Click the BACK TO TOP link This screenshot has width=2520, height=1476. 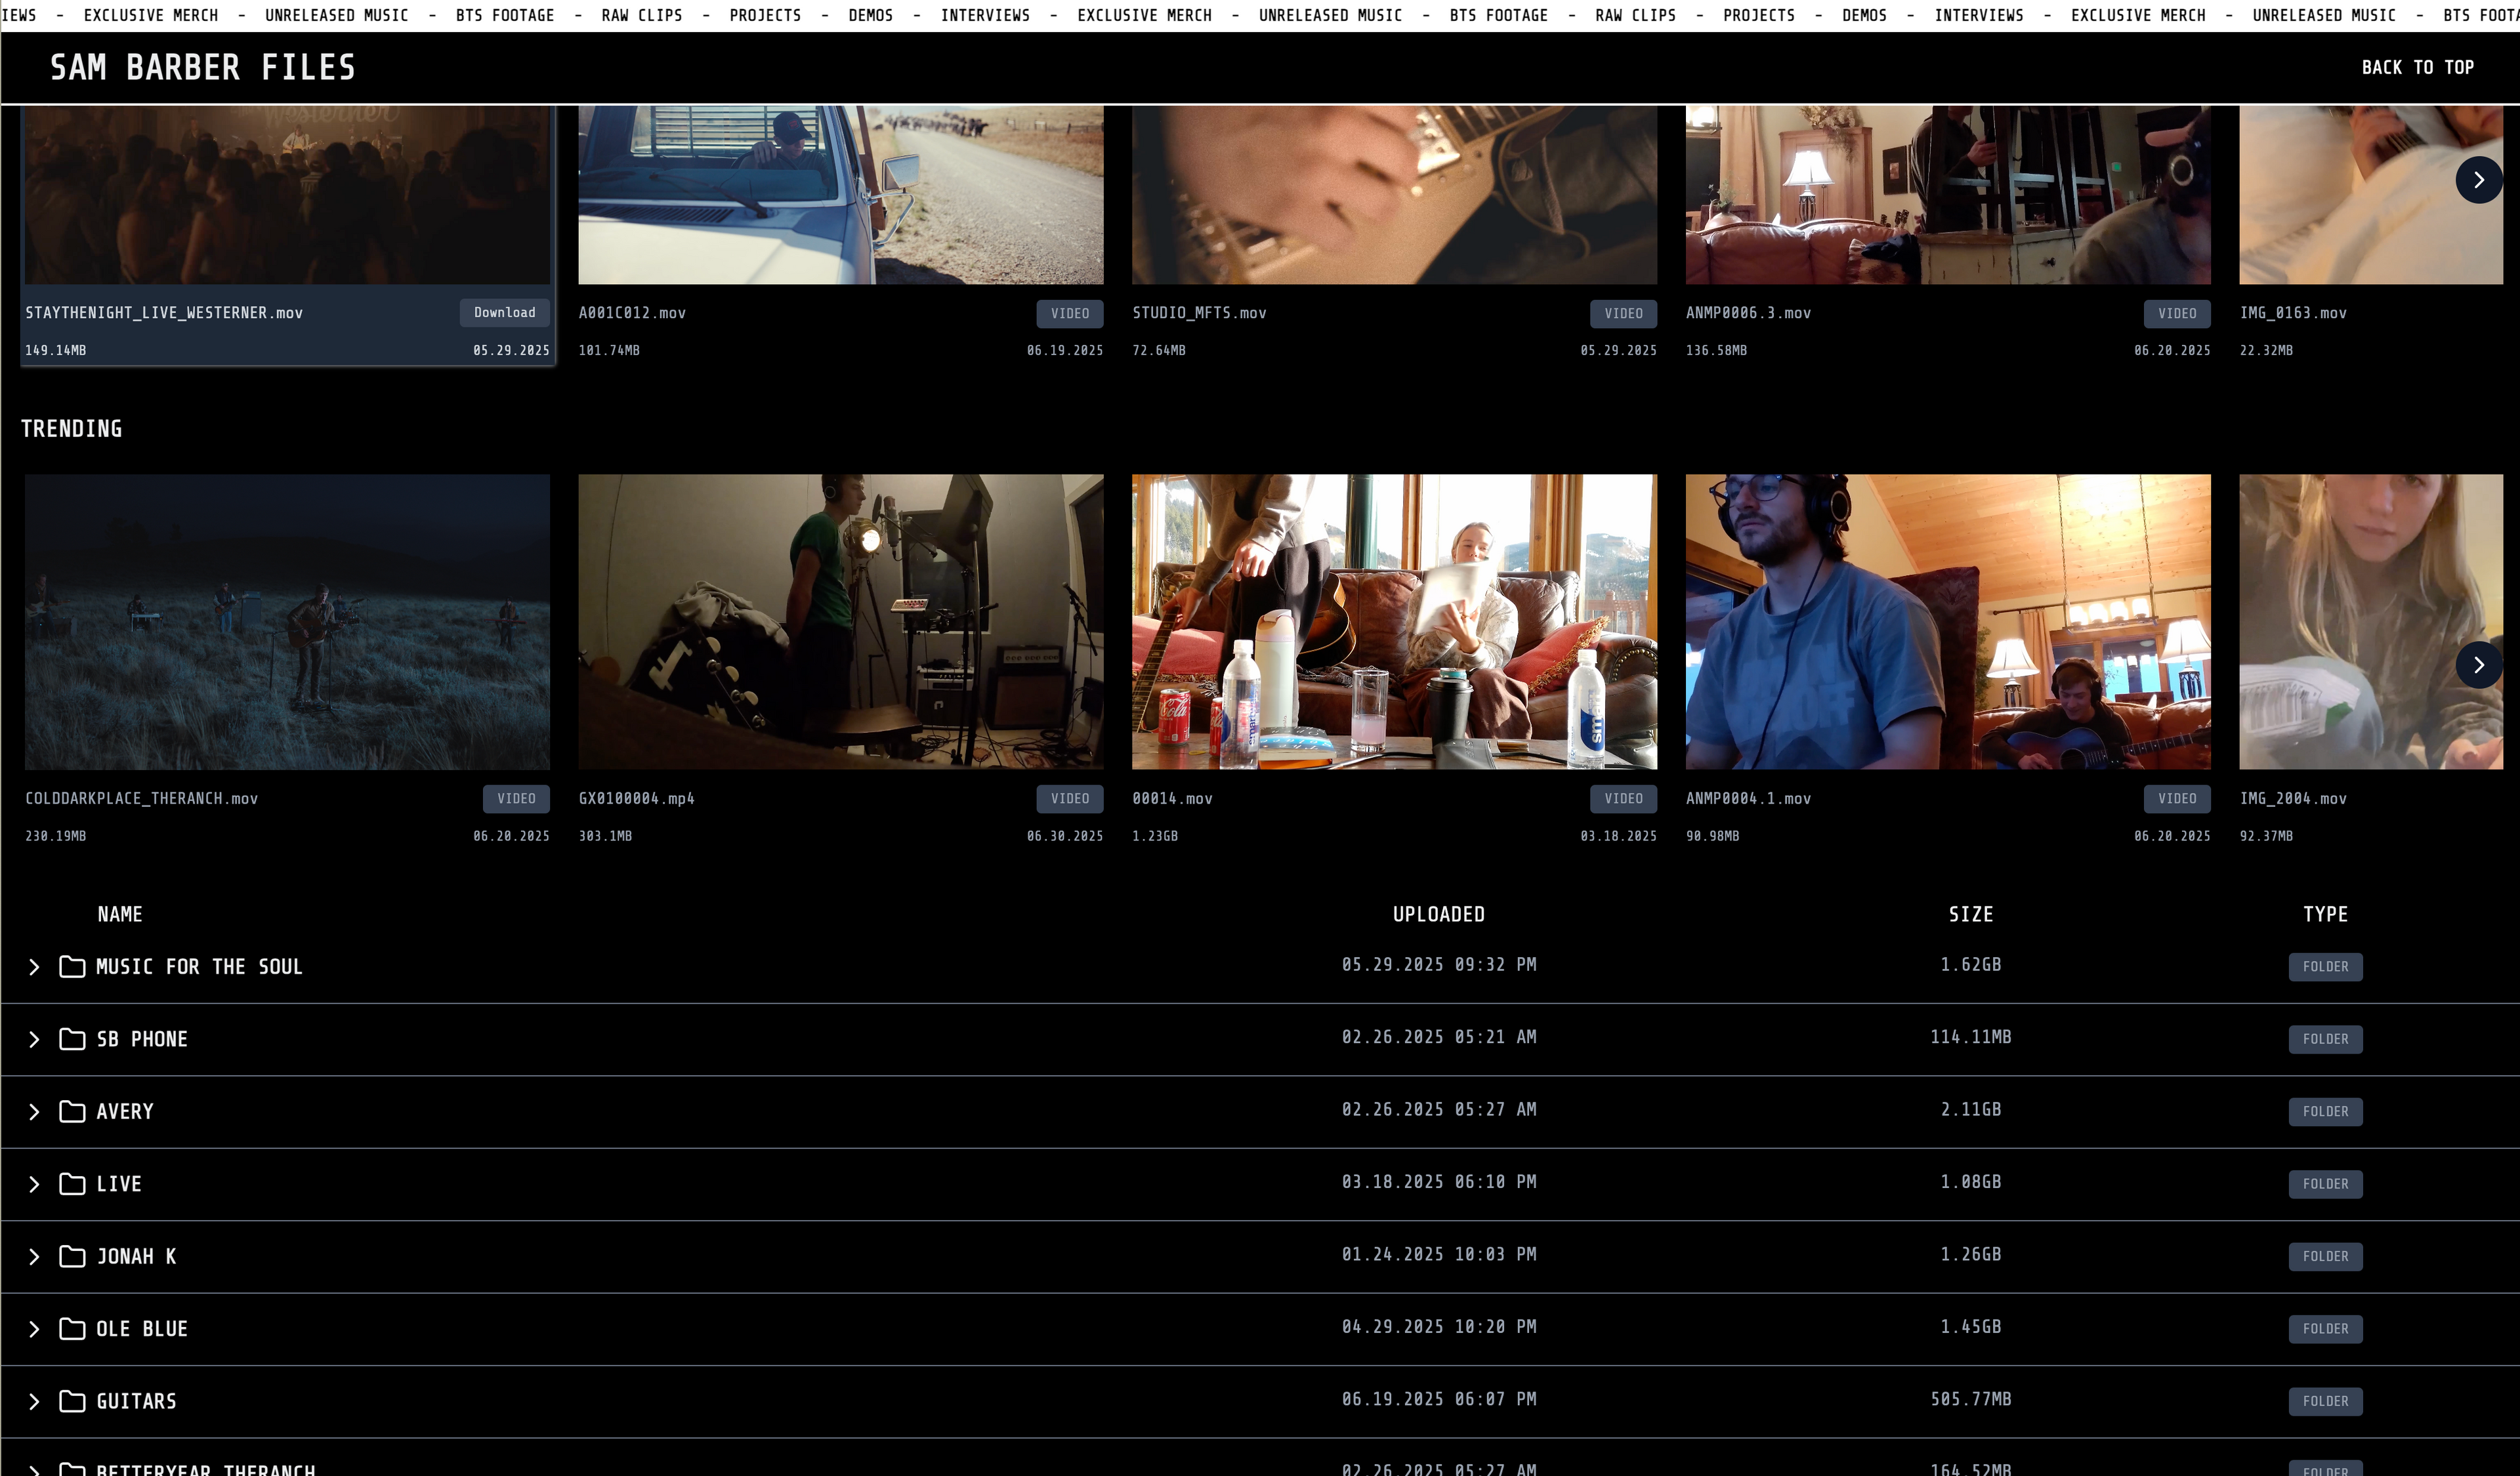[2417, 67]
